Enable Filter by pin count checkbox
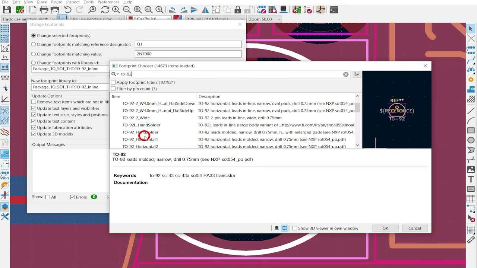Screen dimensions: 477x268 [113, 89]
